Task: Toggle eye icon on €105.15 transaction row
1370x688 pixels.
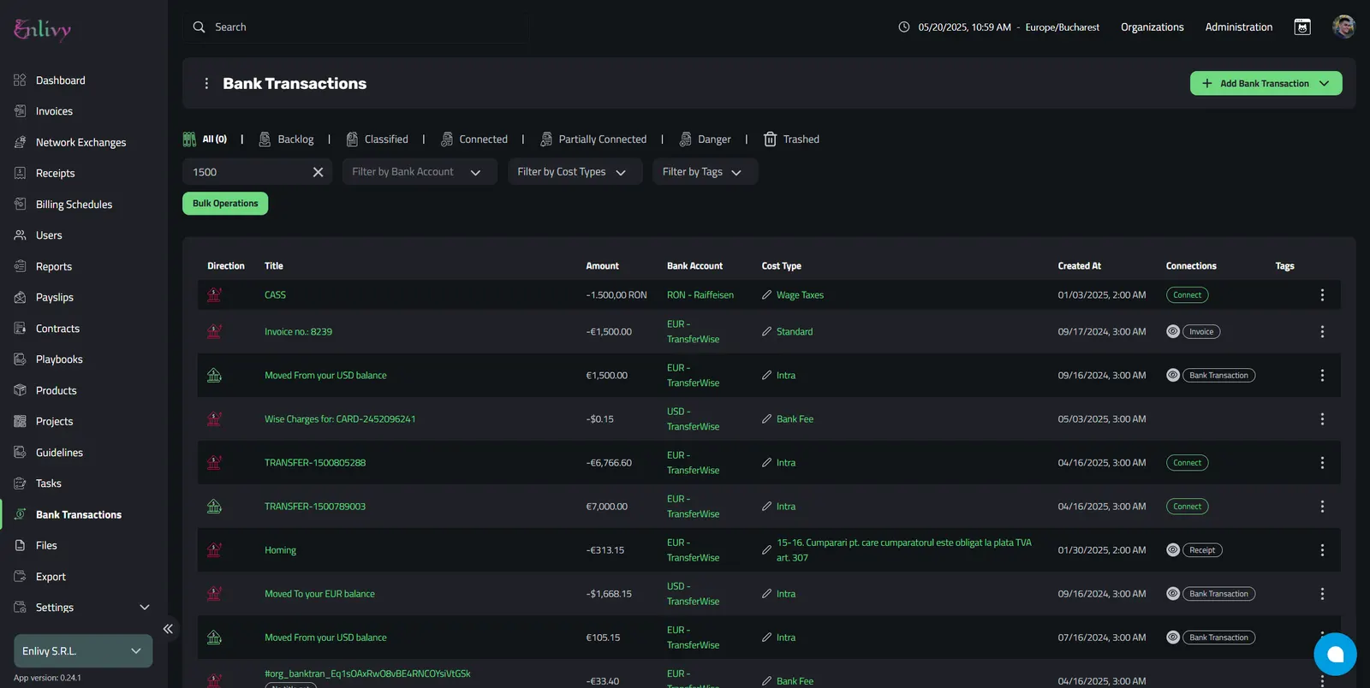Action: click(x=1173, y=638)
